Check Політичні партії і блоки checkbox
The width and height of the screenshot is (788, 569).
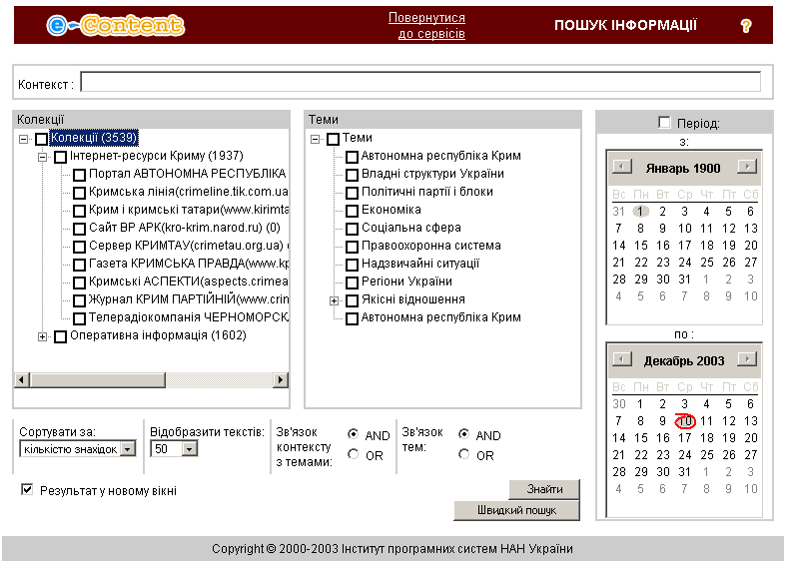pyautogui.click(x=352, y=193)
